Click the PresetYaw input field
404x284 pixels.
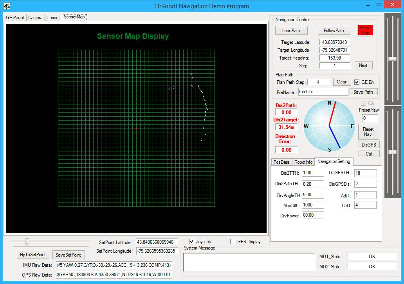click(370, 118)
